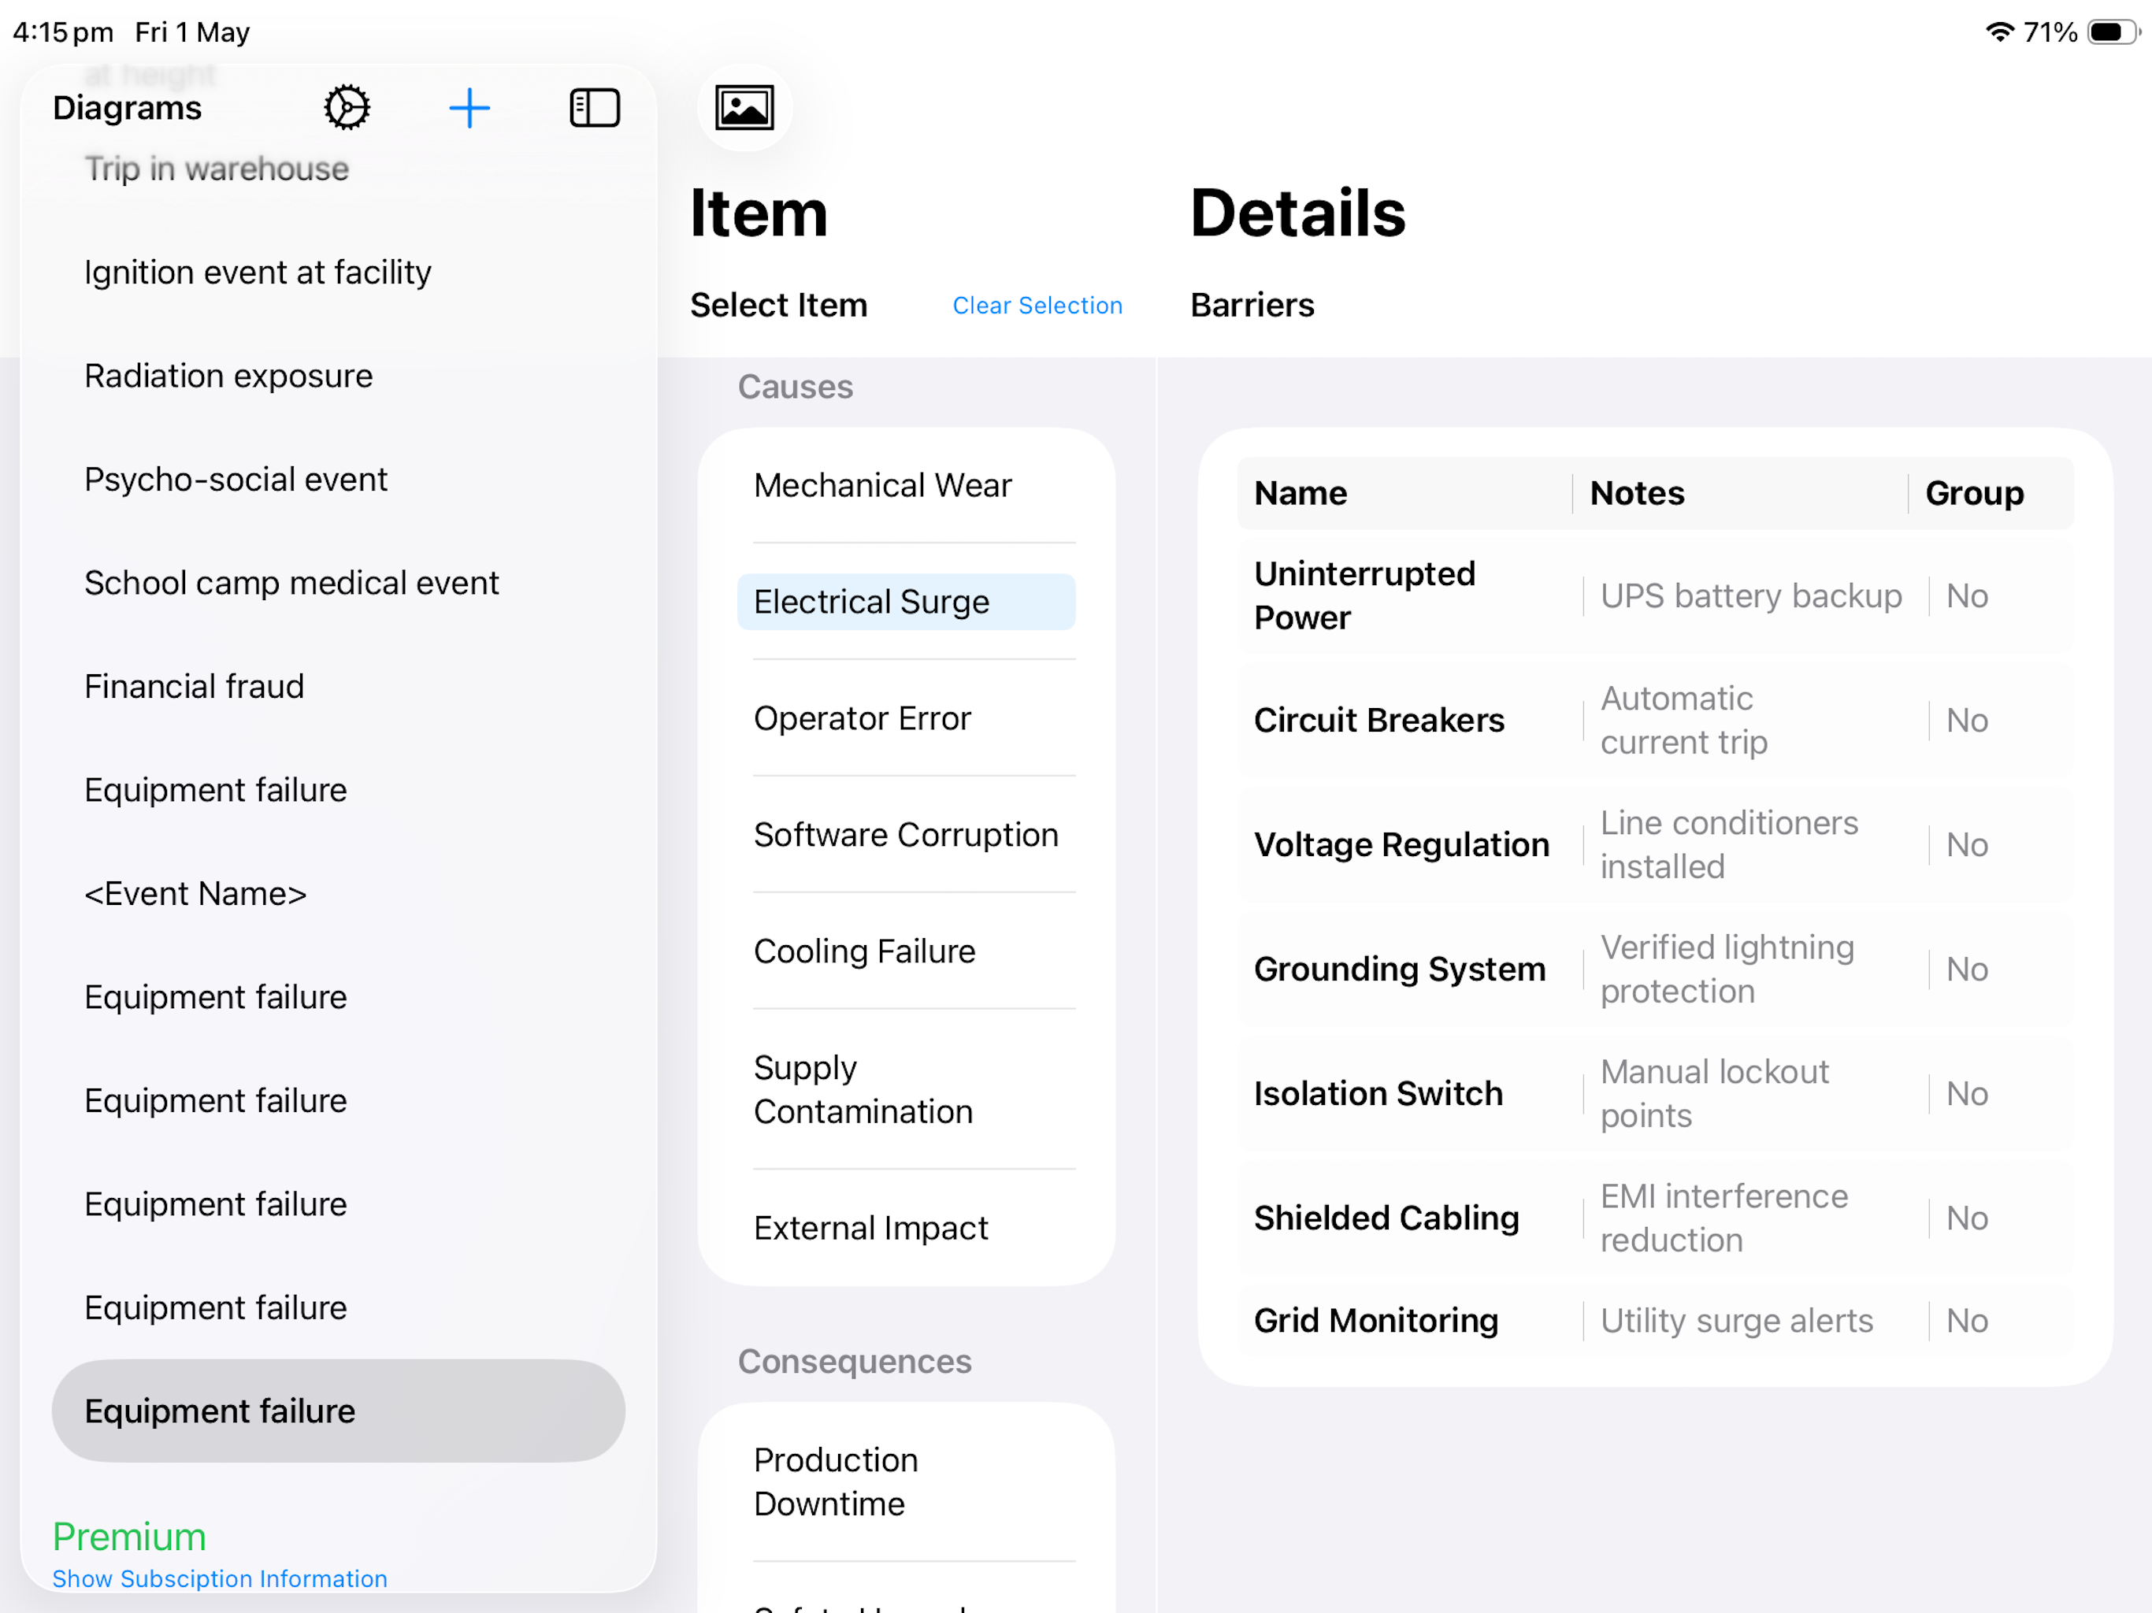Screen dimensions: 2152x1613
Task: Click the Utility surge alerts note
Action: point(1737,1320)
